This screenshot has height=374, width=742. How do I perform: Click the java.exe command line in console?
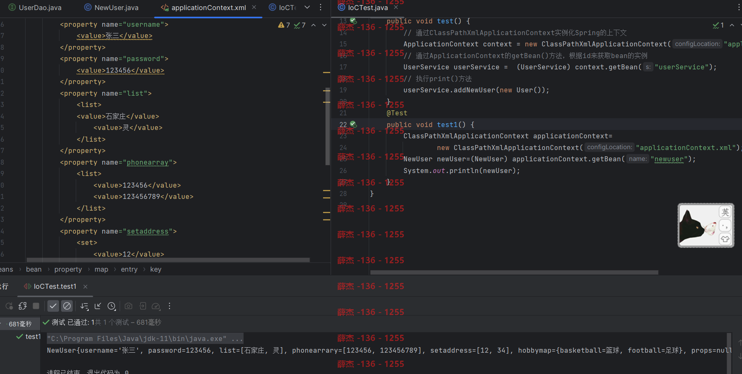[x=137, y=338]
